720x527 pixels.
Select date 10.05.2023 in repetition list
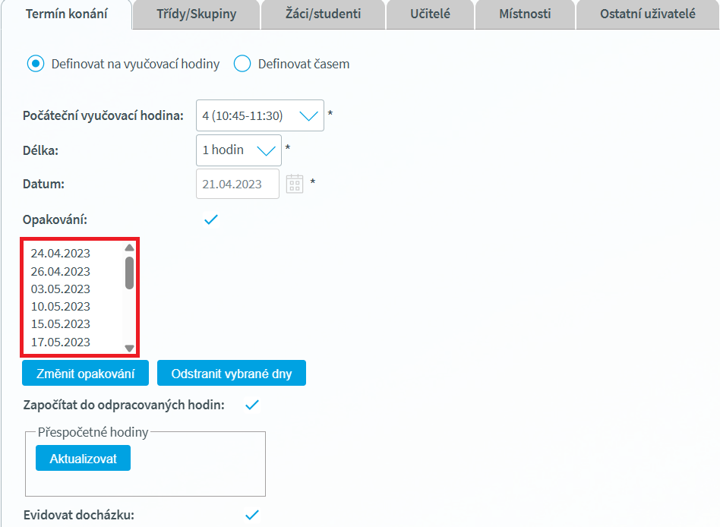[x=61, y=307]
